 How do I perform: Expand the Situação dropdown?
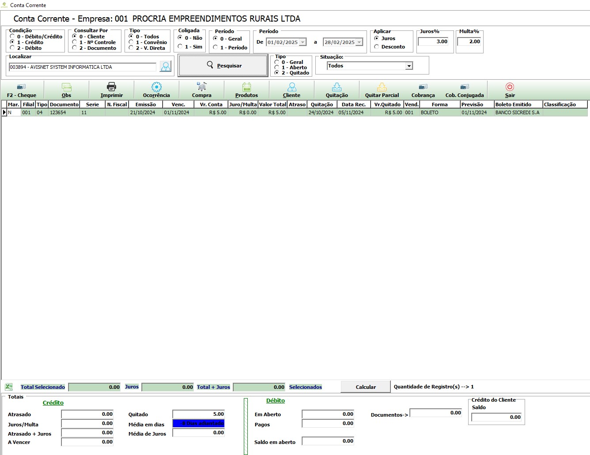(409, 66)
